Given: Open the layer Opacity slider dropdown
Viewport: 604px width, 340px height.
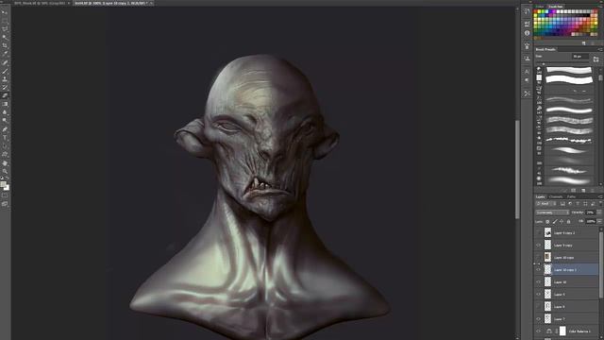Looking at the screenshot, I should (599, 212).
